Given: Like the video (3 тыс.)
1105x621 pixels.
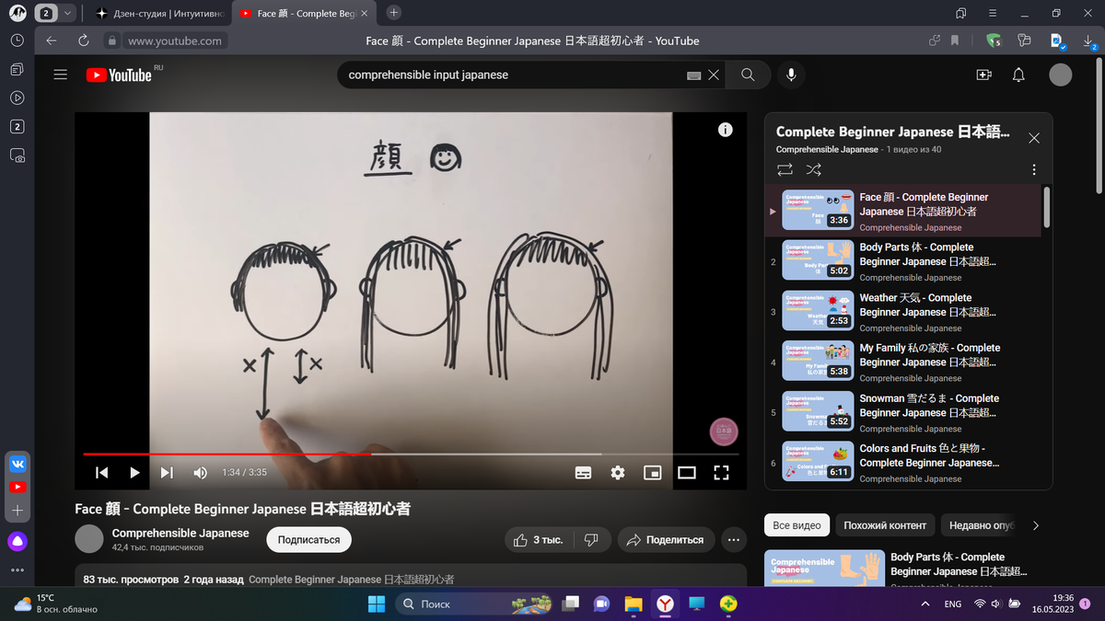Looking at the screenshot, I should [x=540, y=540].
